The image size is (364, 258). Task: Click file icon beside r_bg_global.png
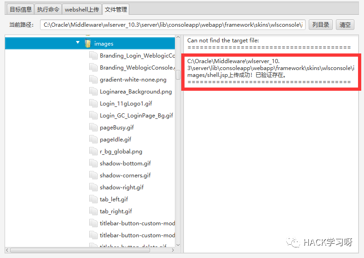[x=93, y=151]
